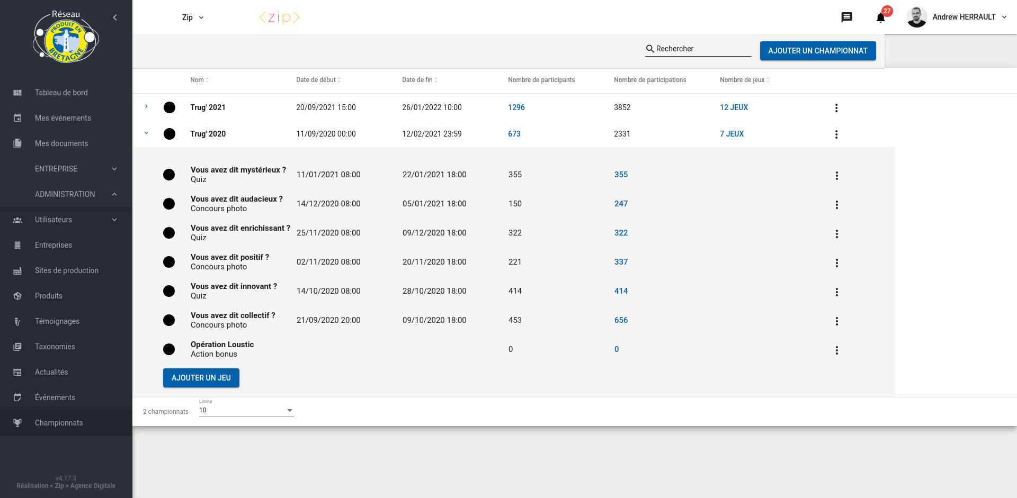
Task: Select the Championnats trophy icon
Action: 17,423
